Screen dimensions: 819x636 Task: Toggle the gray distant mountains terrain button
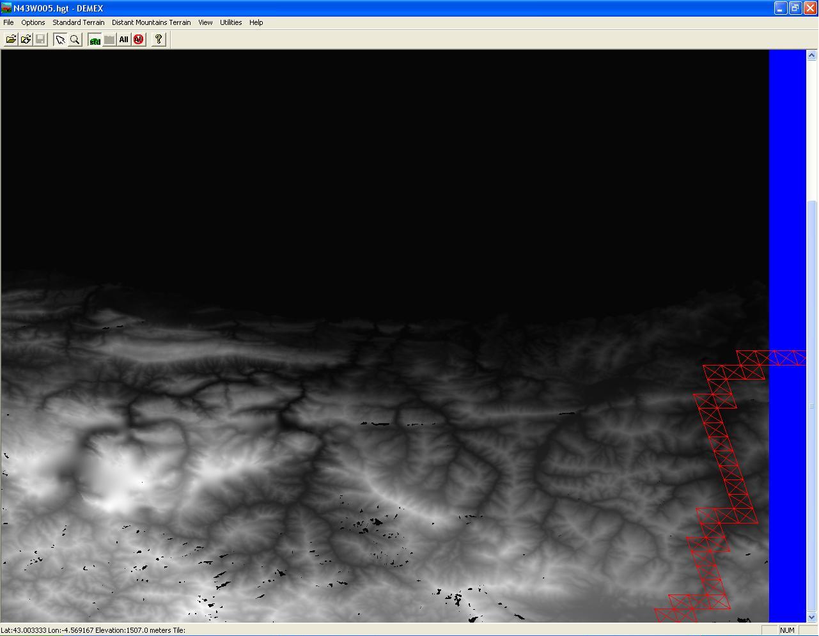[x=109, y=40]
